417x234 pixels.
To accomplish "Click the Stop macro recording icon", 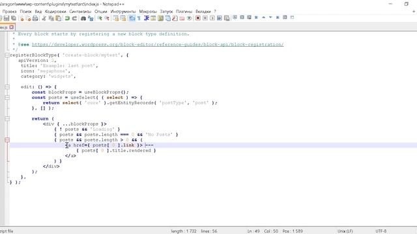I will (205, 18).
